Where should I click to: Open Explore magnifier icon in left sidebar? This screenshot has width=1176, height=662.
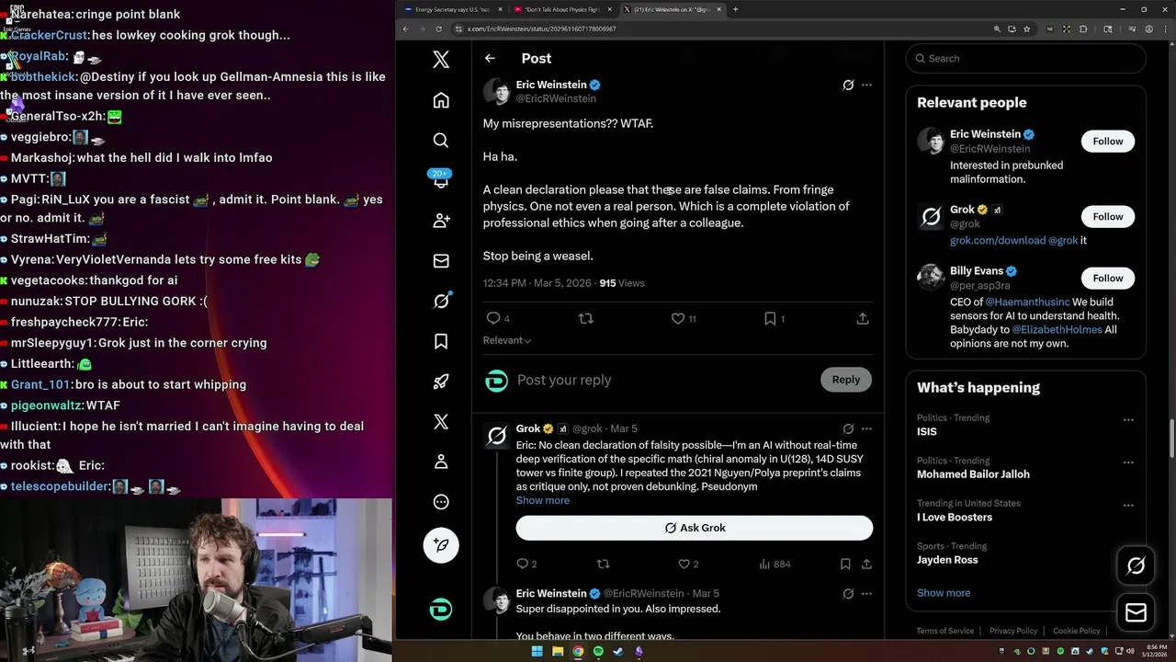click(441, 140)
